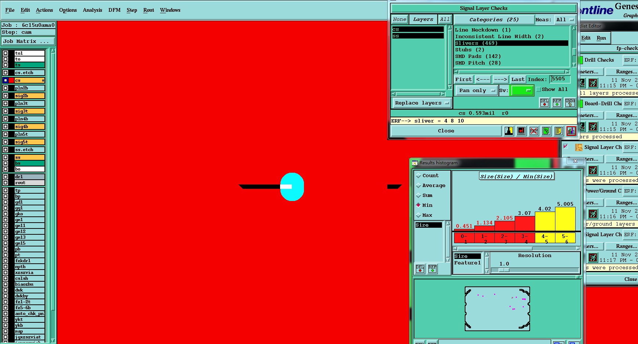Click categories list scroll down arrow
This screenshot has height=344, width=638.
(x=574, y=65)
